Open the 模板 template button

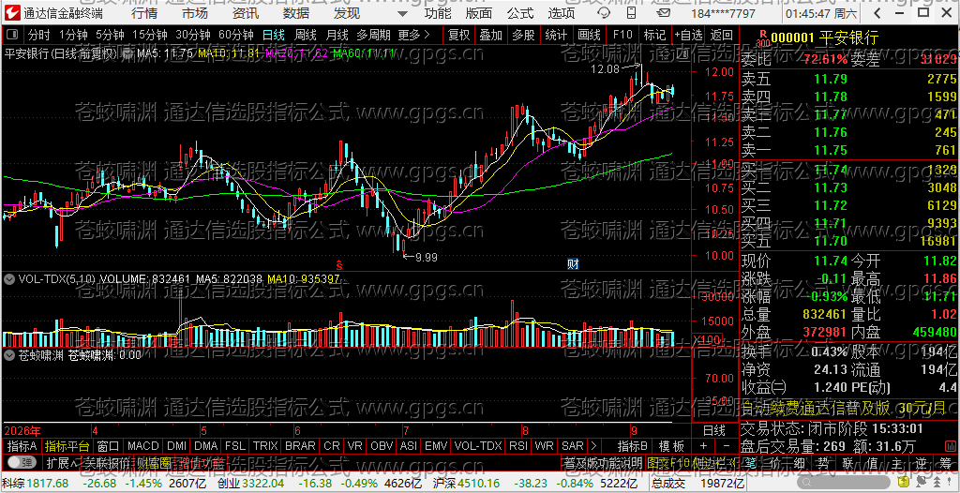[x=671, y=446]
